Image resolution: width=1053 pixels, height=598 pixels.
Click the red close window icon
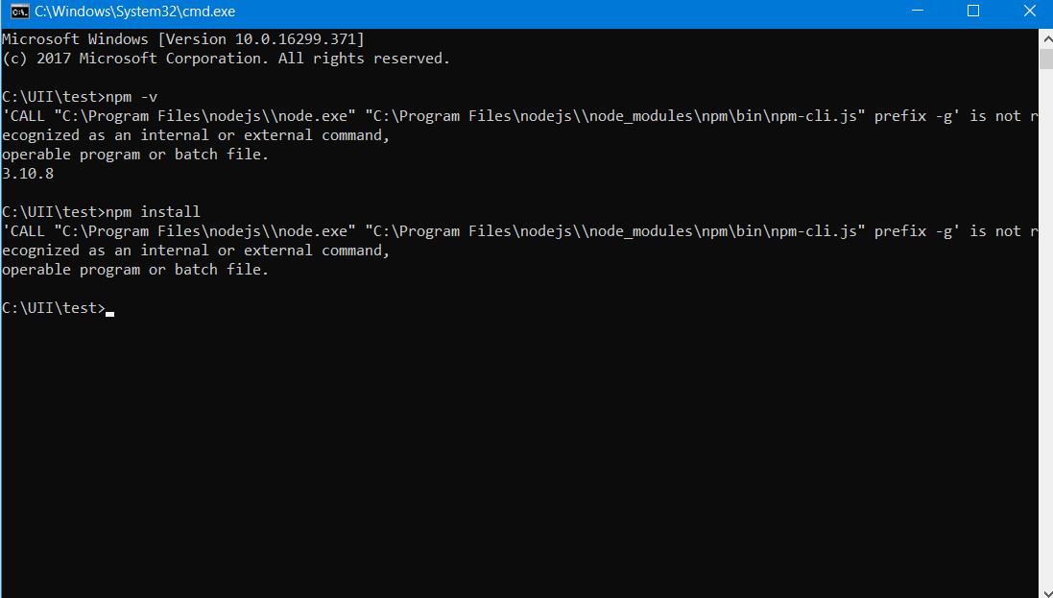(1030, 11)
